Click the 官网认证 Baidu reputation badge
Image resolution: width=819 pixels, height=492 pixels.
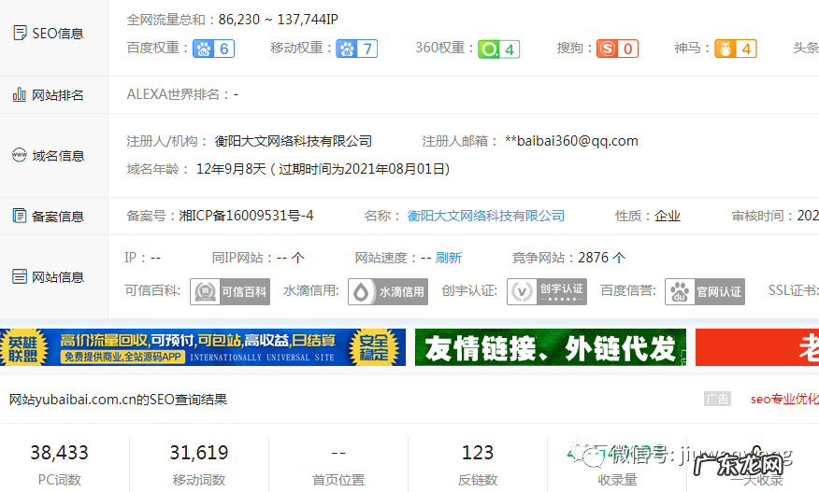coord(705,291)
